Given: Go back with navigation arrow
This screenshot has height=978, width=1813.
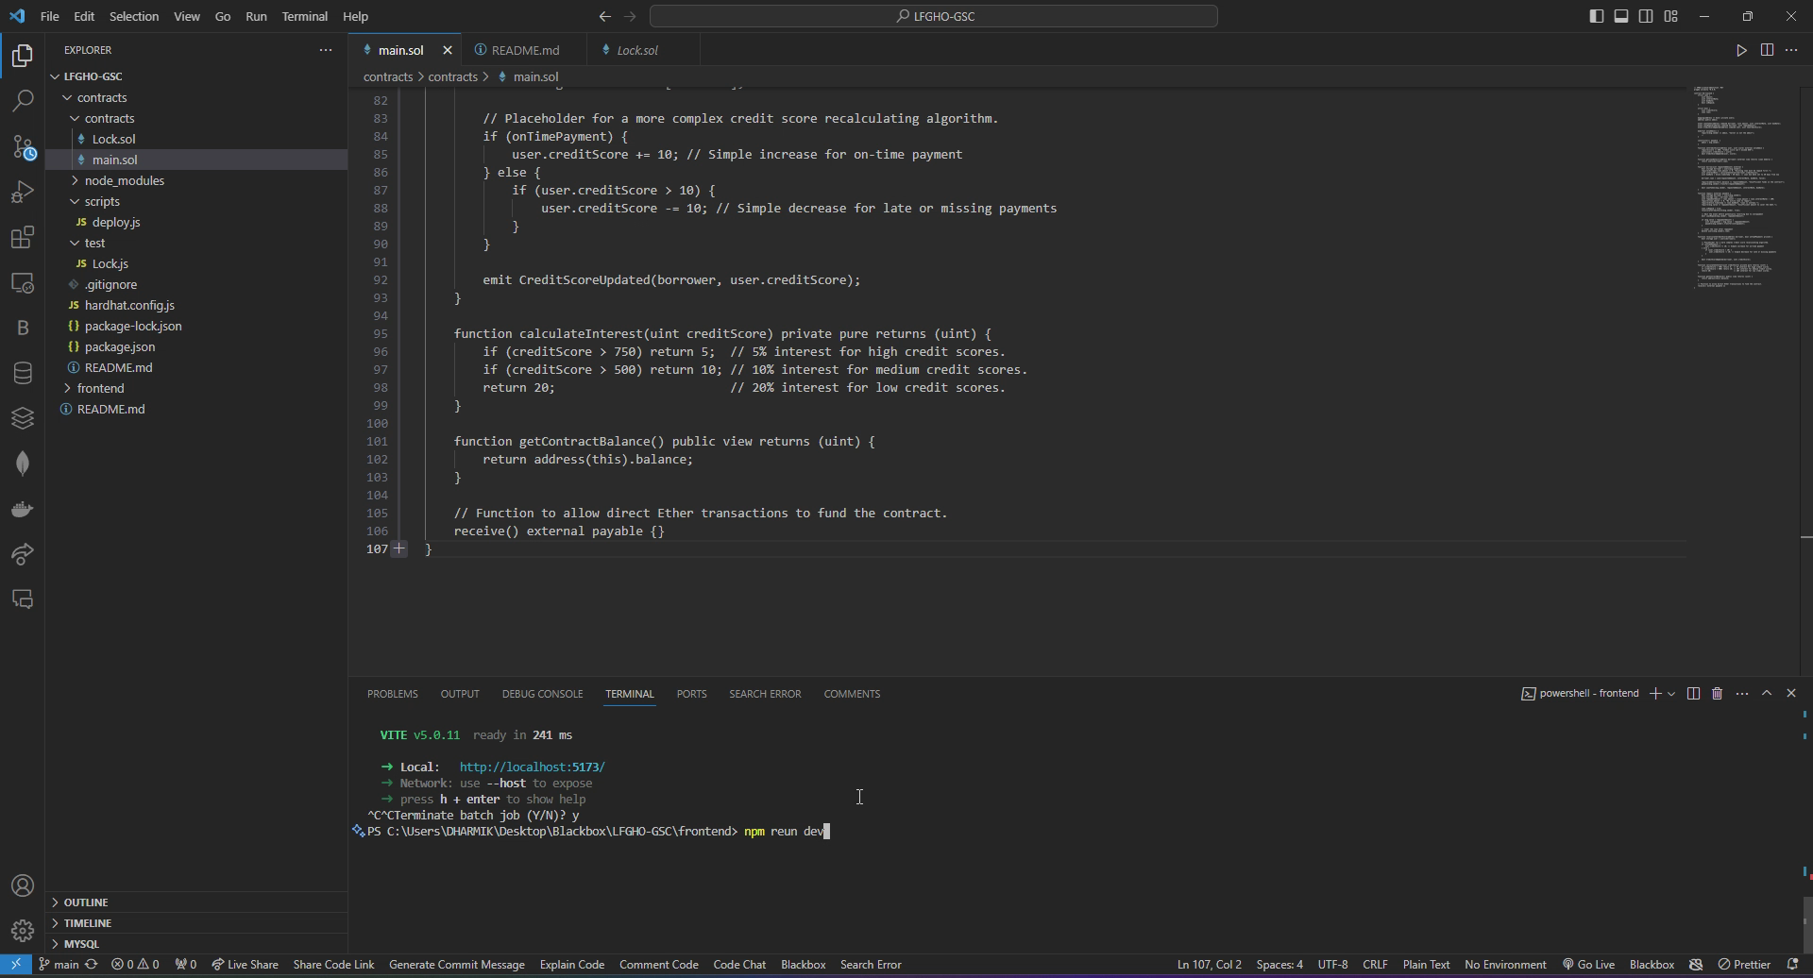Looking at the screenshot, I should (604, 16).
